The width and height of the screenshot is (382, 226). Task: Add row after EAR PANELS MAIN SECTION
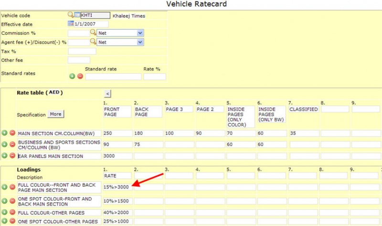[x=4, y=156]
